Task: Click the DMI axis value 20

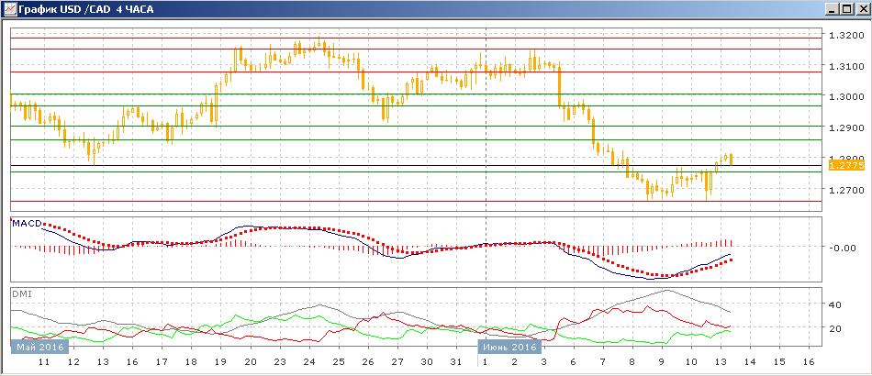Action: coord(834,327)
